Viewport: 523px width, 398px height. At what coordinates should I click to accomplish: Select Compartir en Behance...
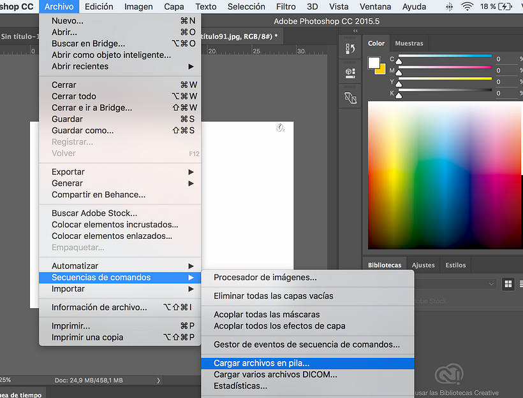(x=120, y=195)
